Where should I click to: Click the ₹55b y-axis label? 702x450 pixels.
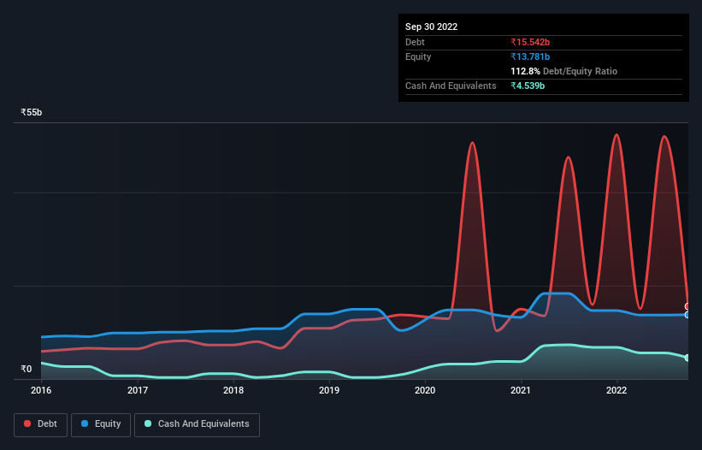coord(32,112)
